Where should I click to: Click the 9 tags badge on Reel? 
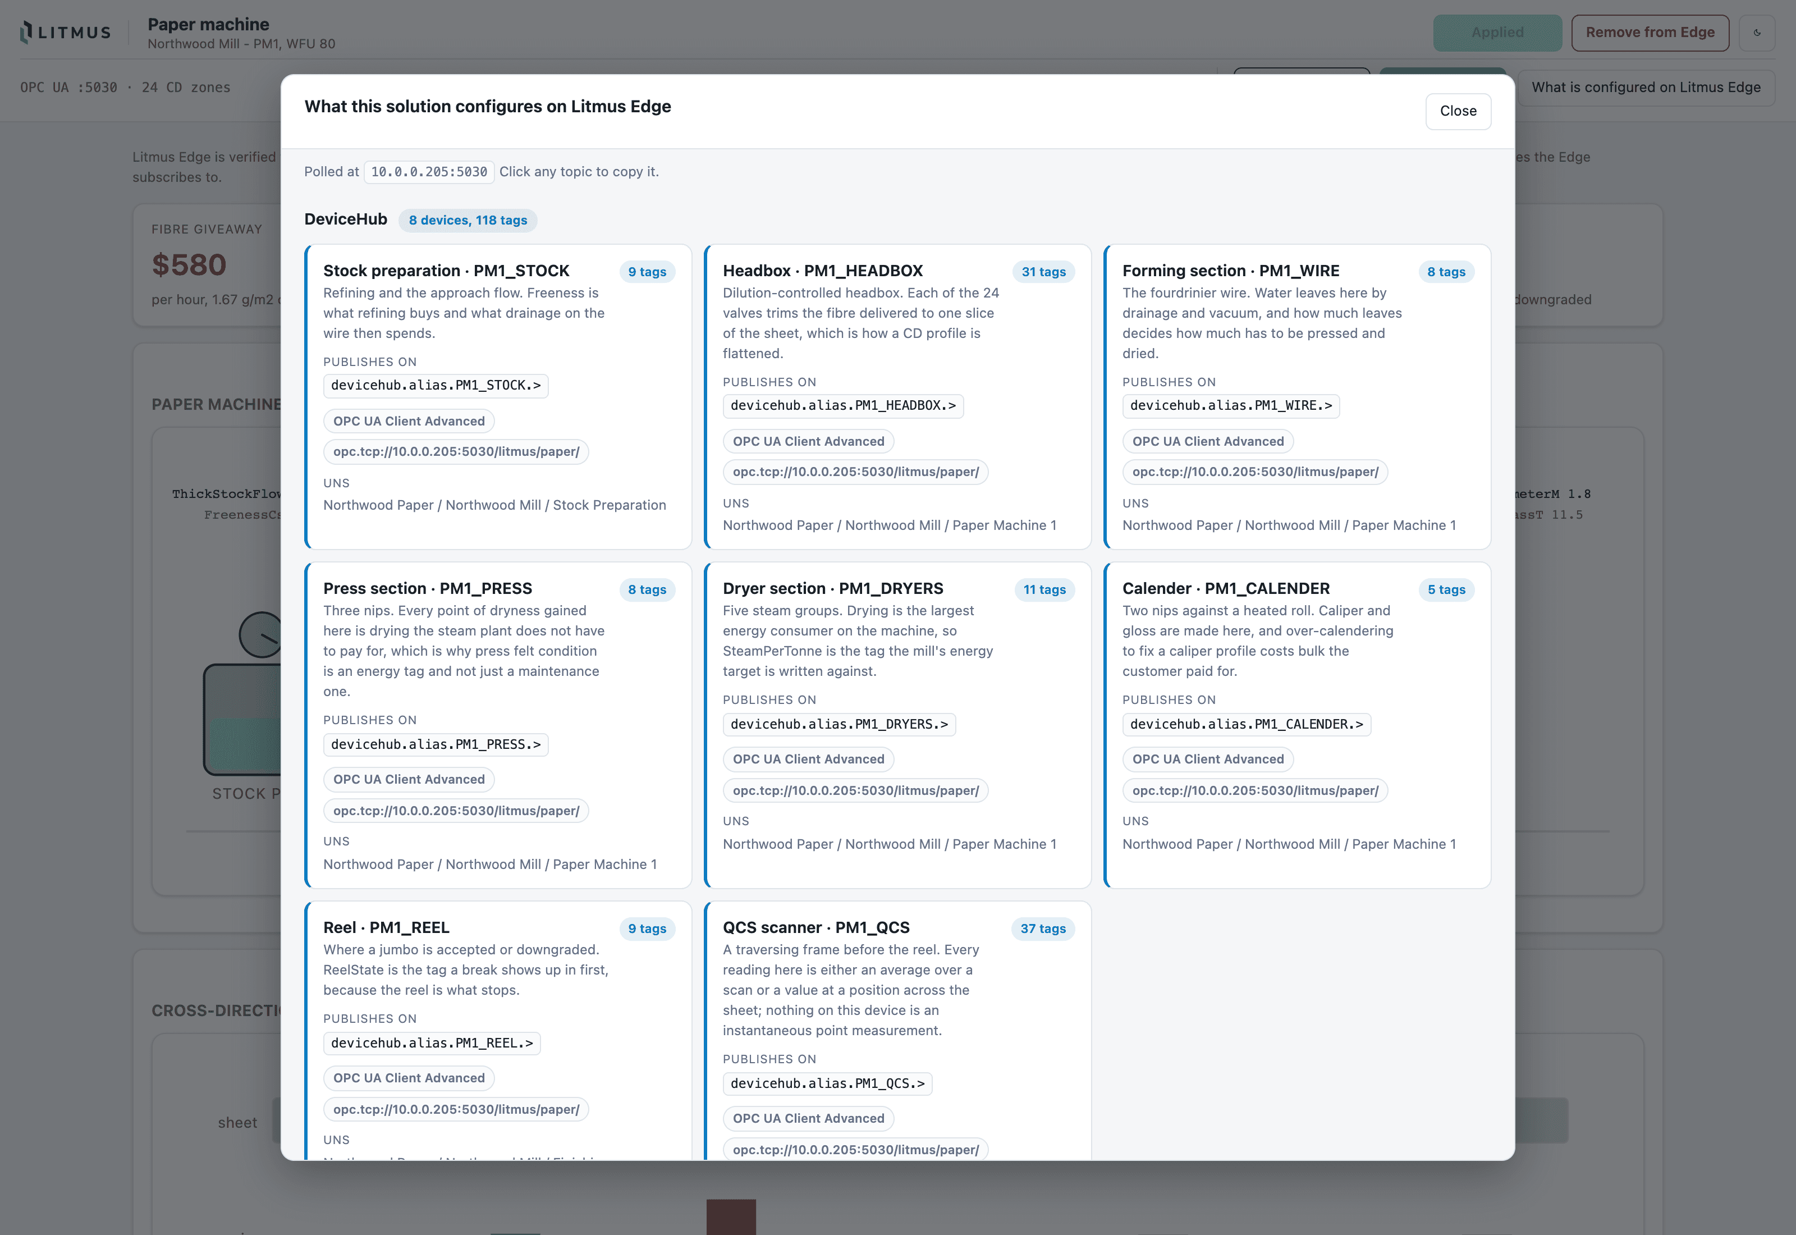[647, 928]
